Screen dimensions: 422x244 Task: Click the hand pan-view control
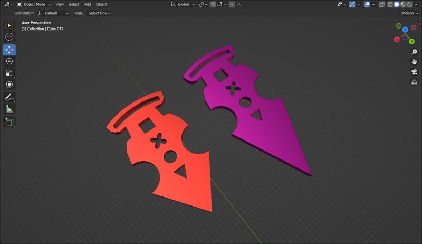click(414, 62)
